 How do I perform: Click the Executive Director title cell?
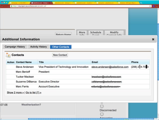49,82
